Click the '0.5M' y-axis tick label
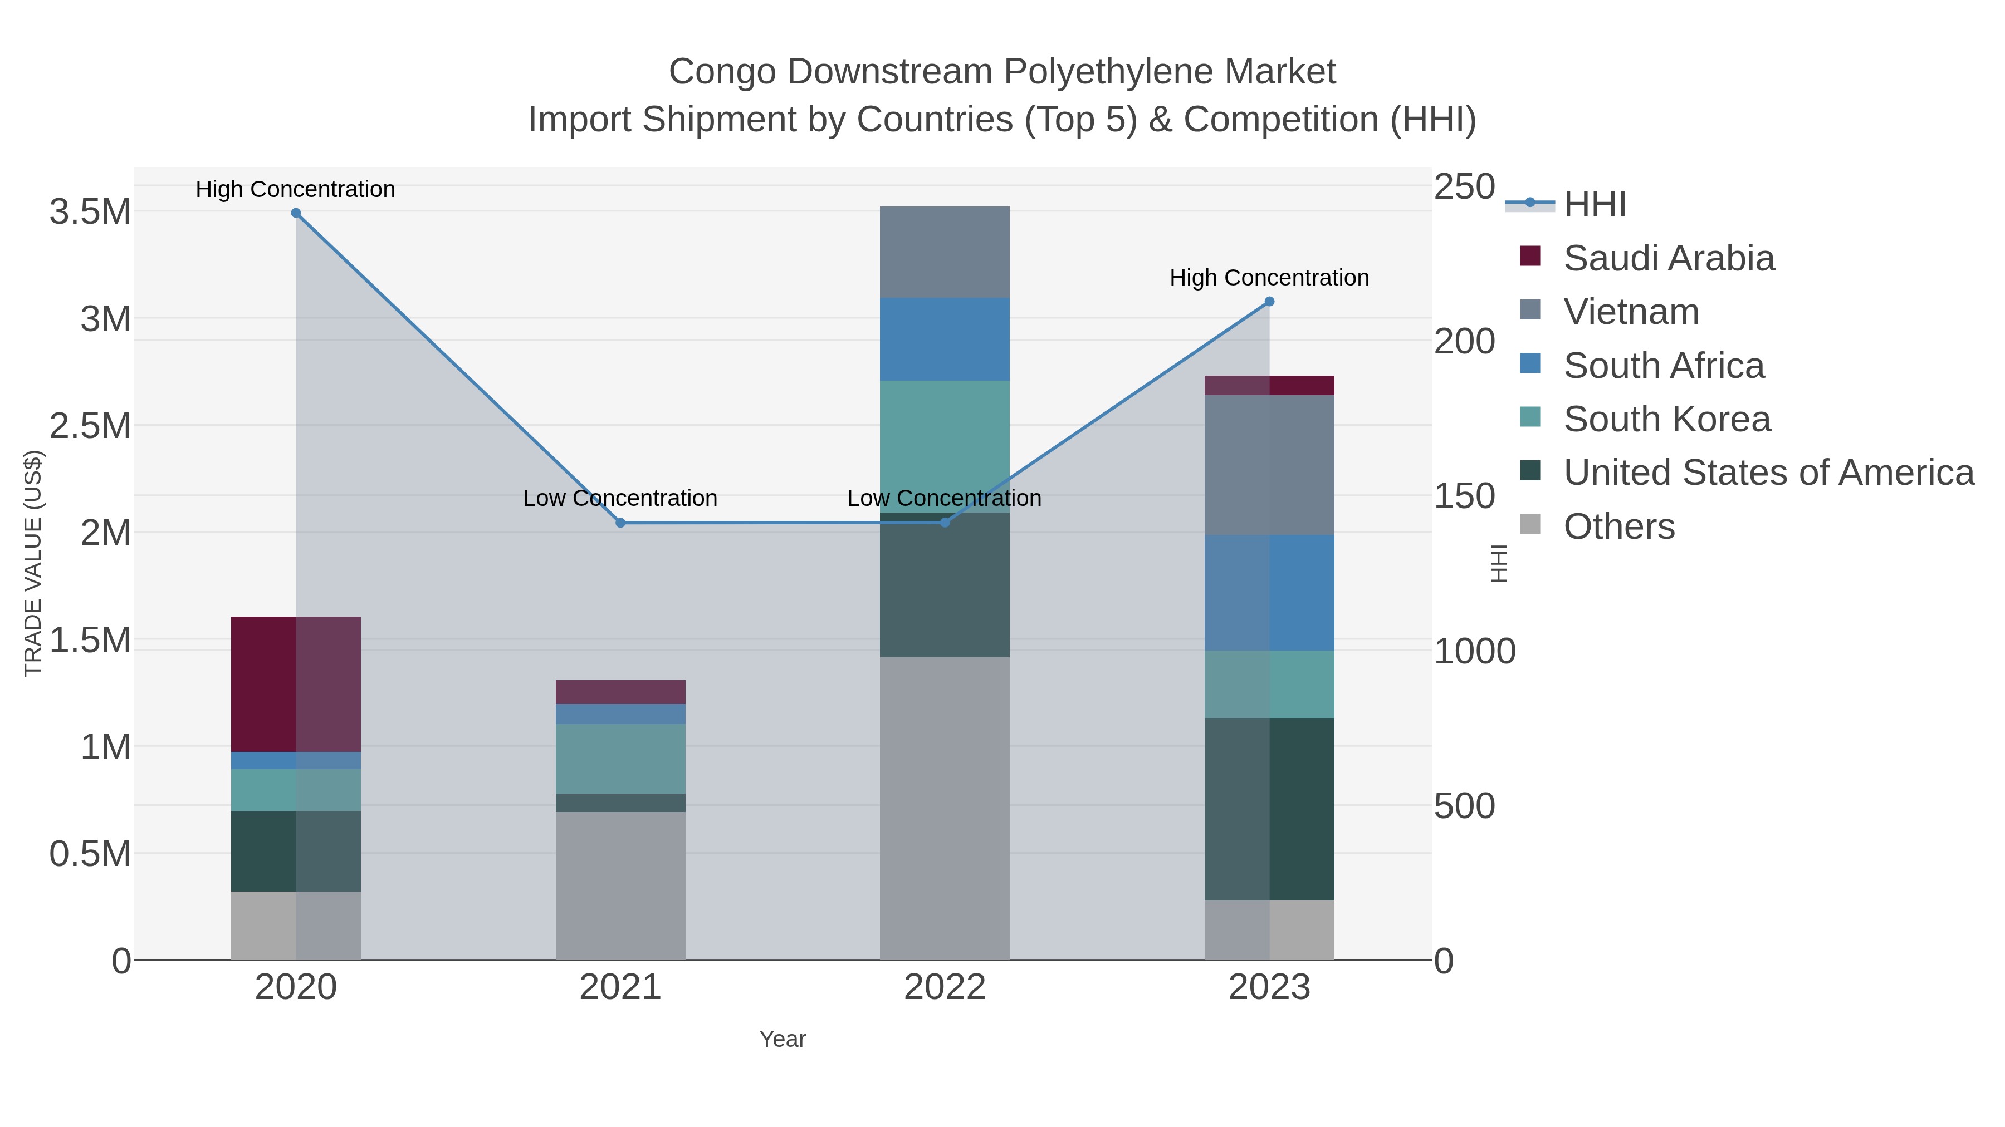The image size is (2005, 1127). 90,854
